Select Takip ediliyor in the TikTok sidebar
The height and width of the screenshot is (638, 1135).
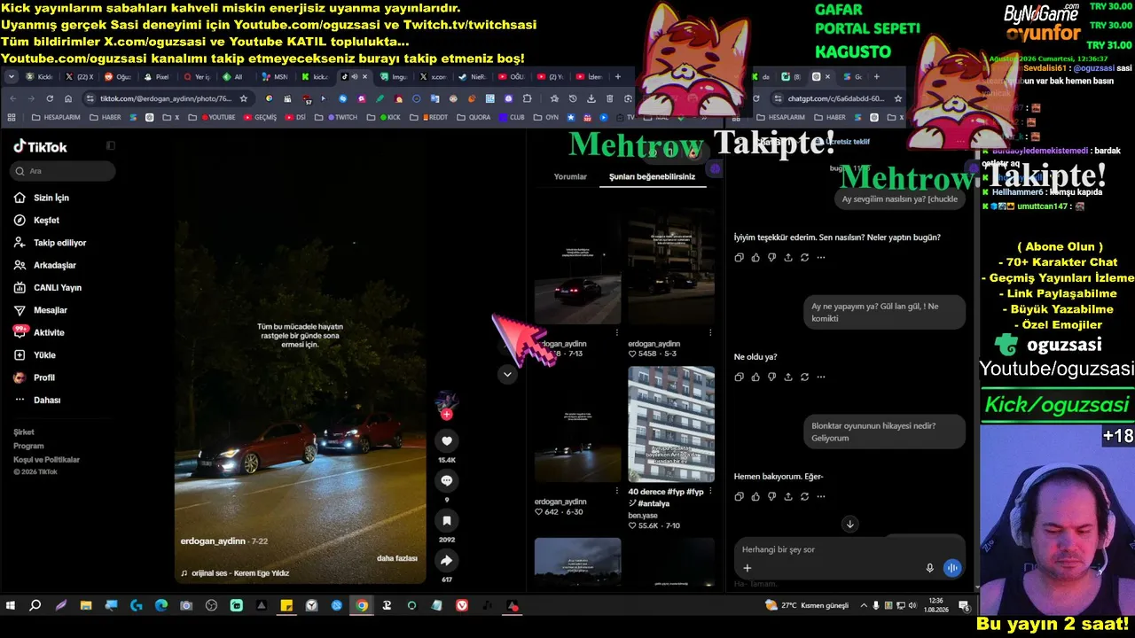point(59,243)
